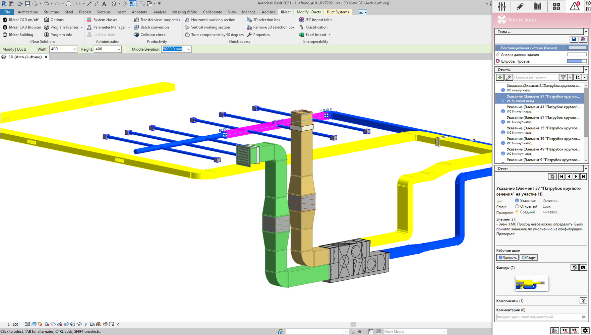Switch to the Duct Systems ribbon tab
The height and width of the screenshot is (335, 591).
[x=338, y=12]
